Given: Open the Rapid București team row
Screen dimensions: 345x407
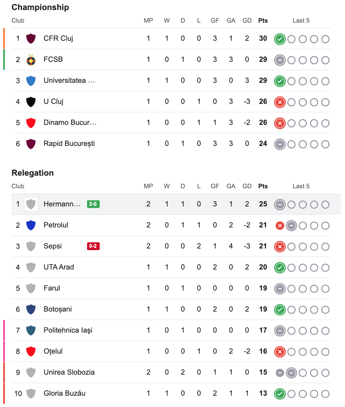Looking at the screenshot, I should coord(171,144).
